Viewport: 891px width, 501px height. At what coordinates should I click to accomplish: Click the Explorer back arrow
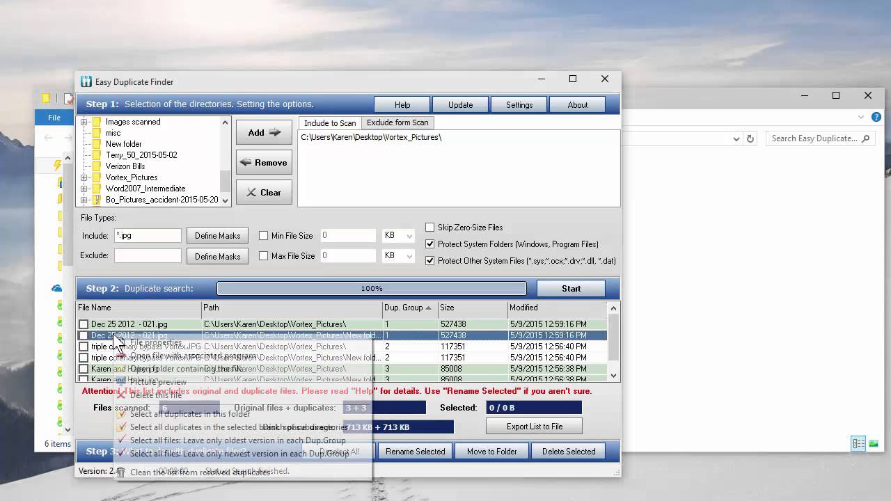[48, 138]
